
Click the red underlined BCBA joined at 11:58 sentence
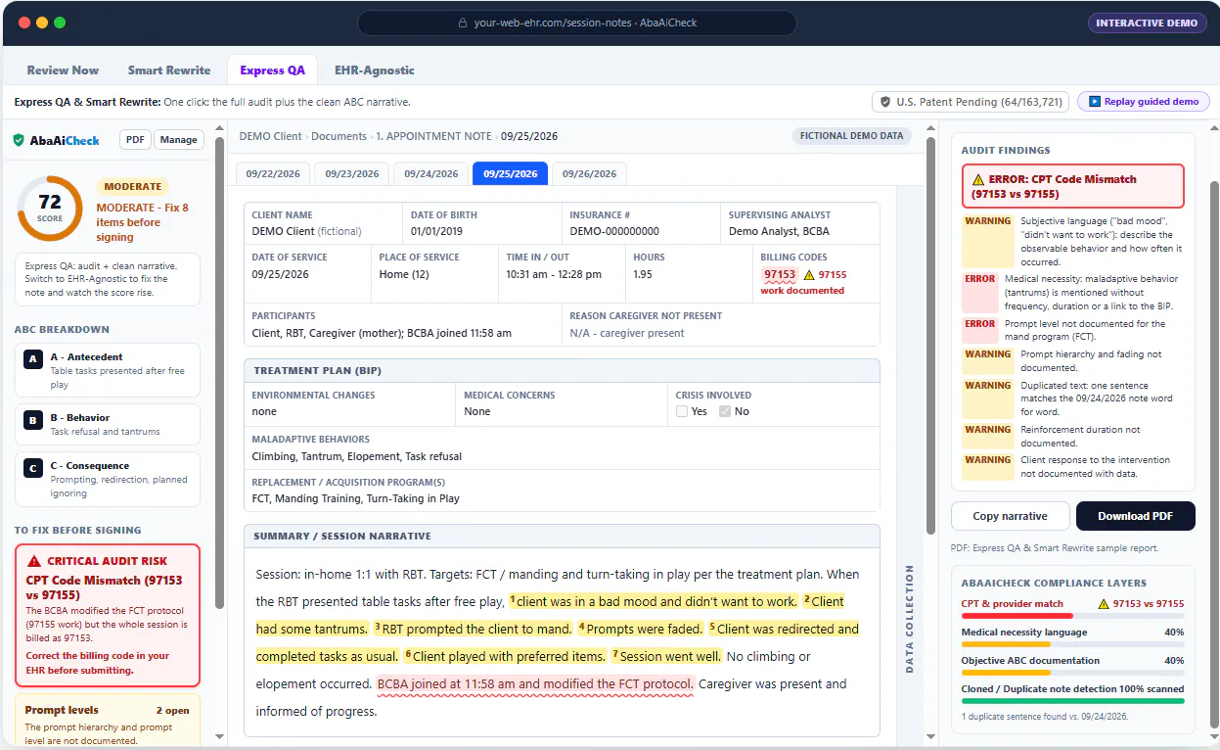(x=535, y=683)
